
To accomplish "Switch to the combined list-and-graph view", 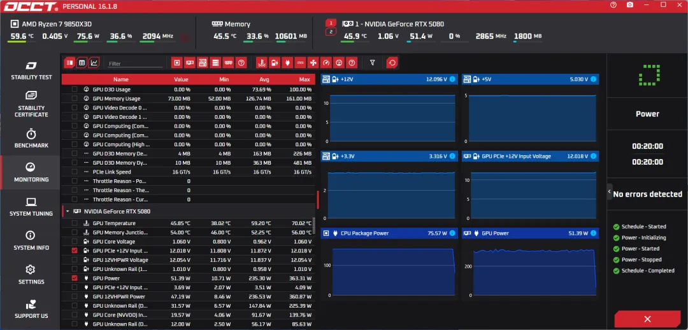I will [x=69, y=62].
